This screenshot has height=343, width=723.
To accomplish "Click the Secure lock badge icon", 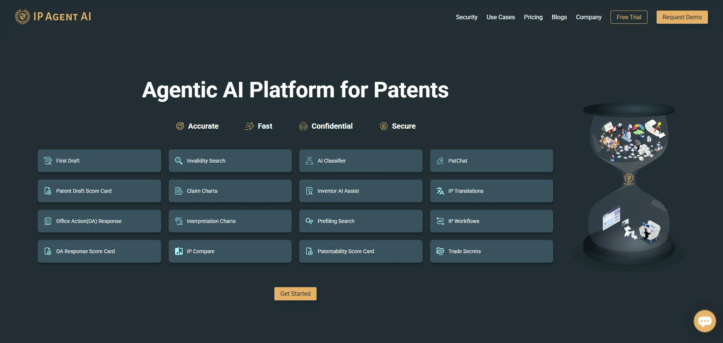I will coord(383,126).
